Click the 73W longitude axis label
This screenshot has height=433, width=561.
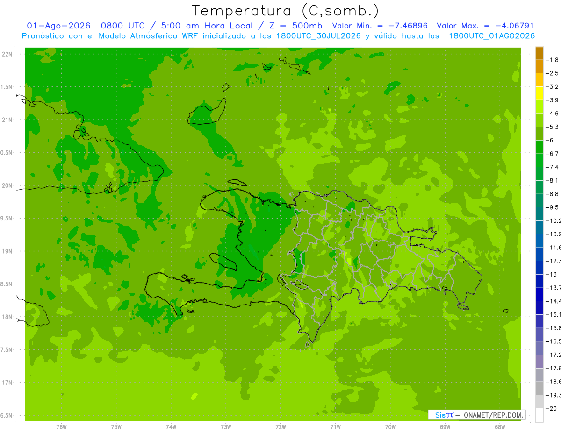tap(226, 427)
